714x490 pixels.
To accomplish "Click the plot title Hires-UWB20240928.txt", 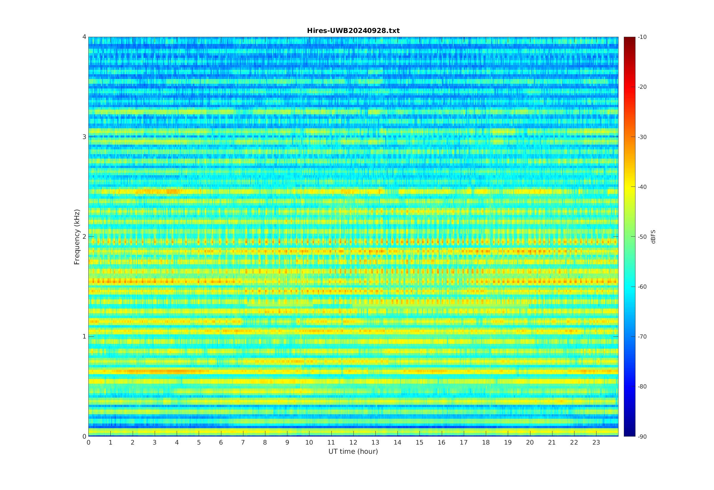I will click(353, 31).
